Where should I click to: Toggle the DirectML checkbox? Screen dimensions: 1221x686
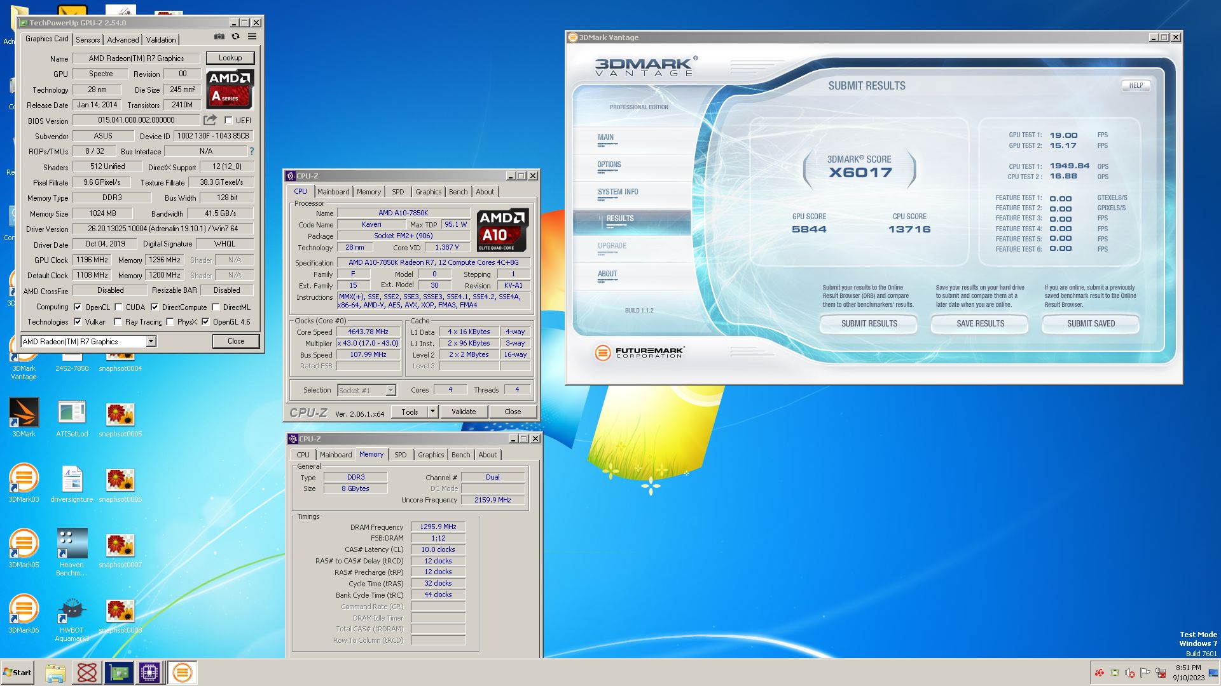[x=216, y=307]
